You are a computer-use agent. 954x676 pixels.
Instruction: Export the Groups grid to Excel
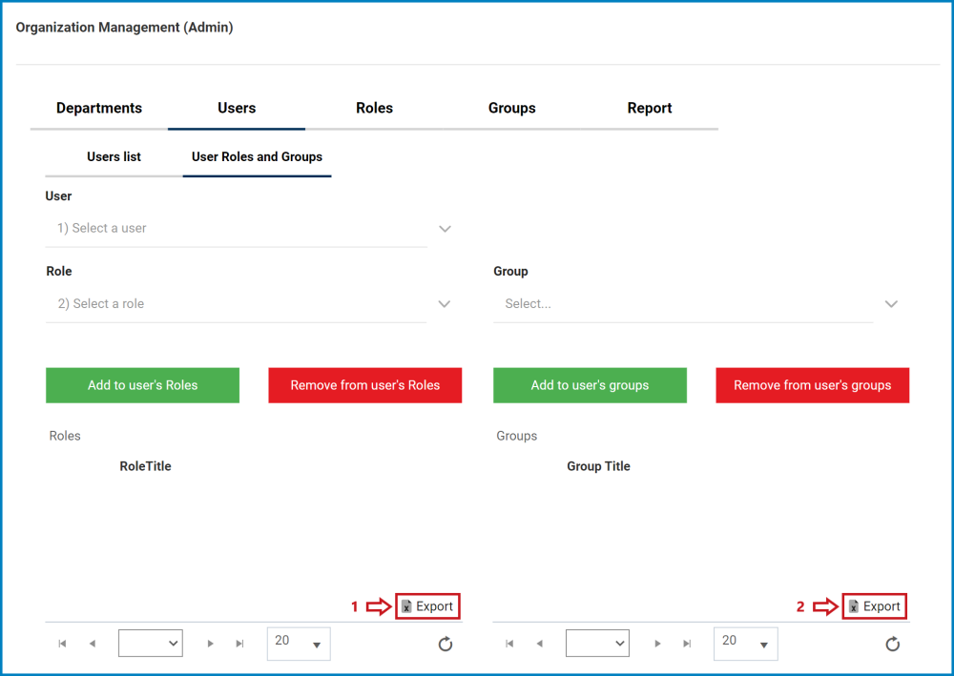pyautogui.click(x=874, y=606)
